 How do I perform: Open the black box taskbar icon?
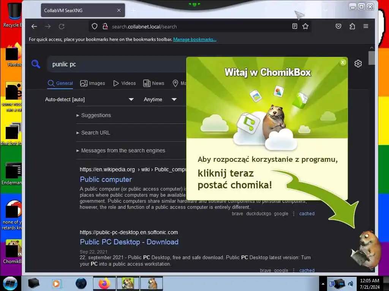33,283
